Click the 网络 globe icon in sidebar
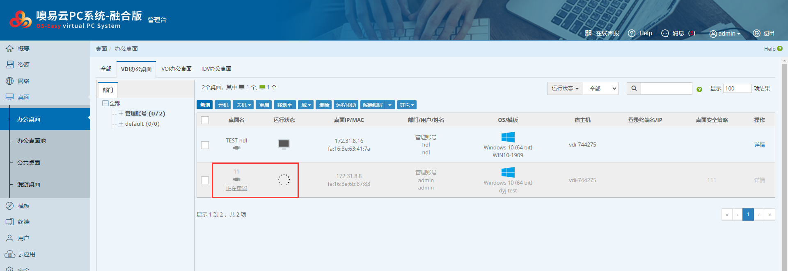788x271 pixels. point(9,81)
